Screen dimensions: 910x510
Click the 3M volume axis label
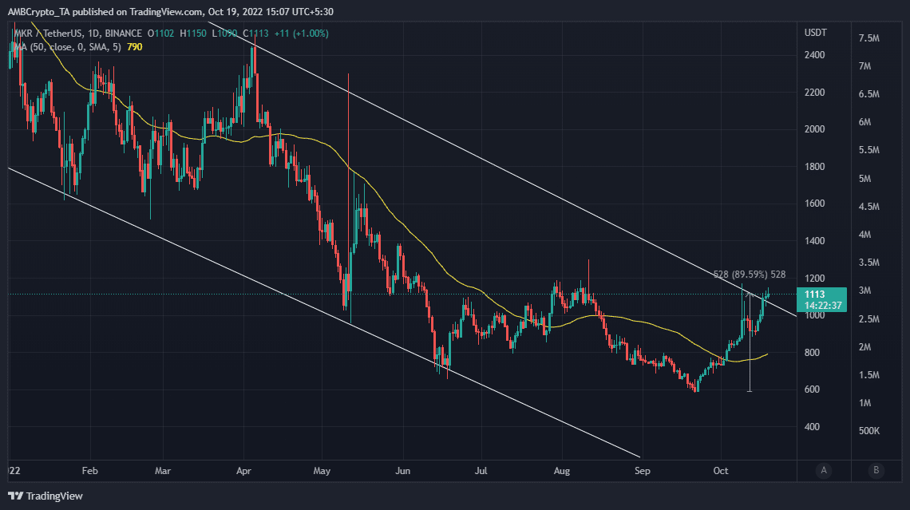[864, 291]
